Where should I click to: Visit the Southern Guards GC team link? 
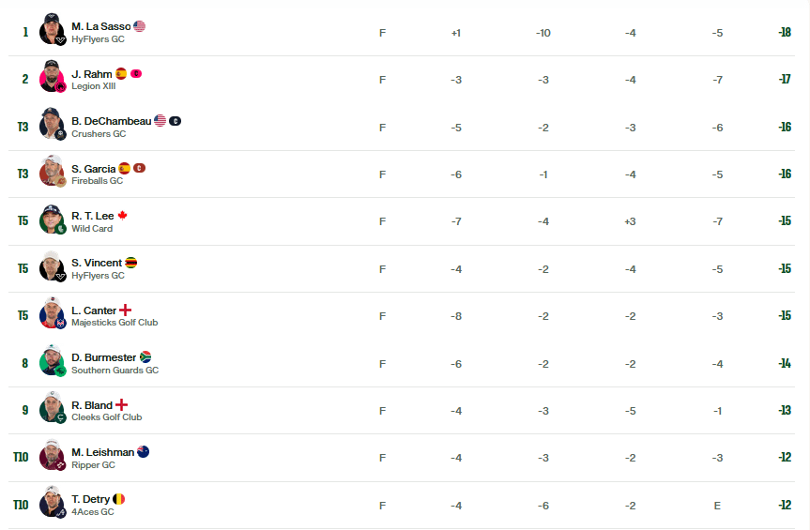115,370
